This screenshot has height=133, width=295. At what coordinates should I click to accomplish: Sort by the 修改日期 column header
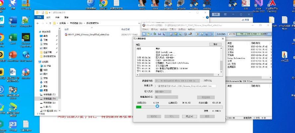coord(126,29)
